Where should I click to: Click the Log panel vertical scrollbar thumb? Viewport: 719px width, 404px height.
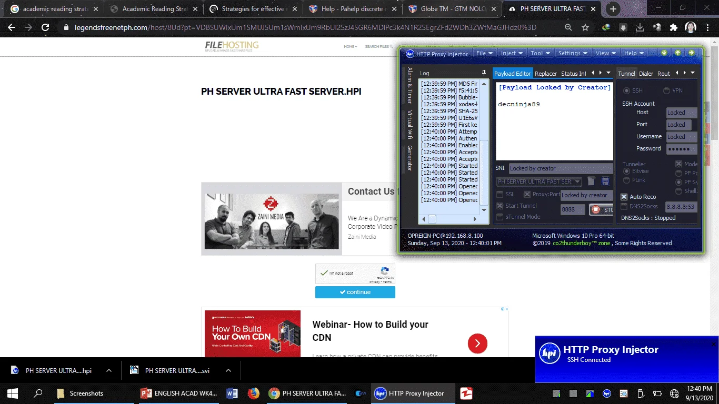coord(485,174)
